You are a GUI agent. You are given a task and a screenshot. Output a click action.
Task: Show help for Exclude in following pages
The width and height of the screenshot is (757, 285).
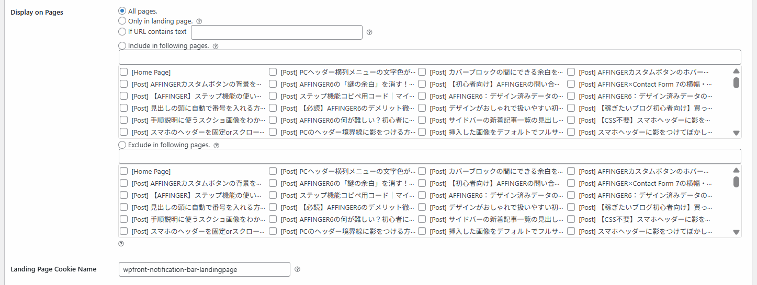[217, 145]
